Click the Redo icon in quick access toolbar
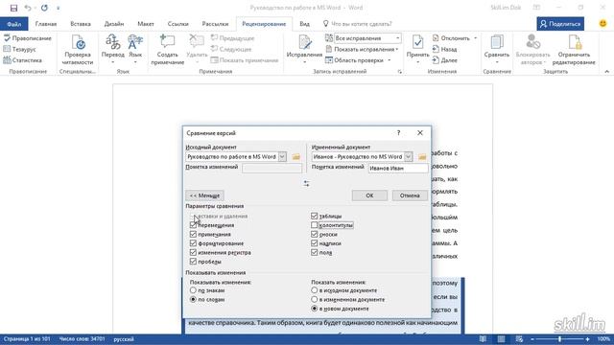 click(x=44, y=8)
